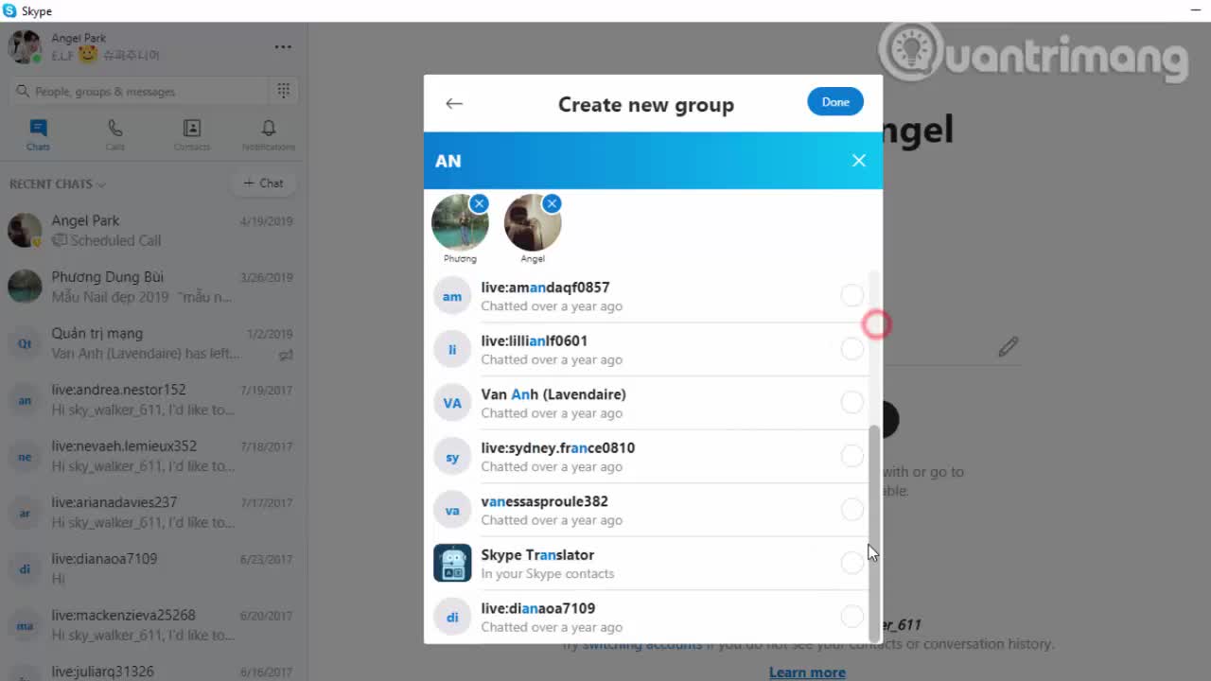Go back with the arrow in Create new group
Viewport: 1211px width, 681px height.
454,103
